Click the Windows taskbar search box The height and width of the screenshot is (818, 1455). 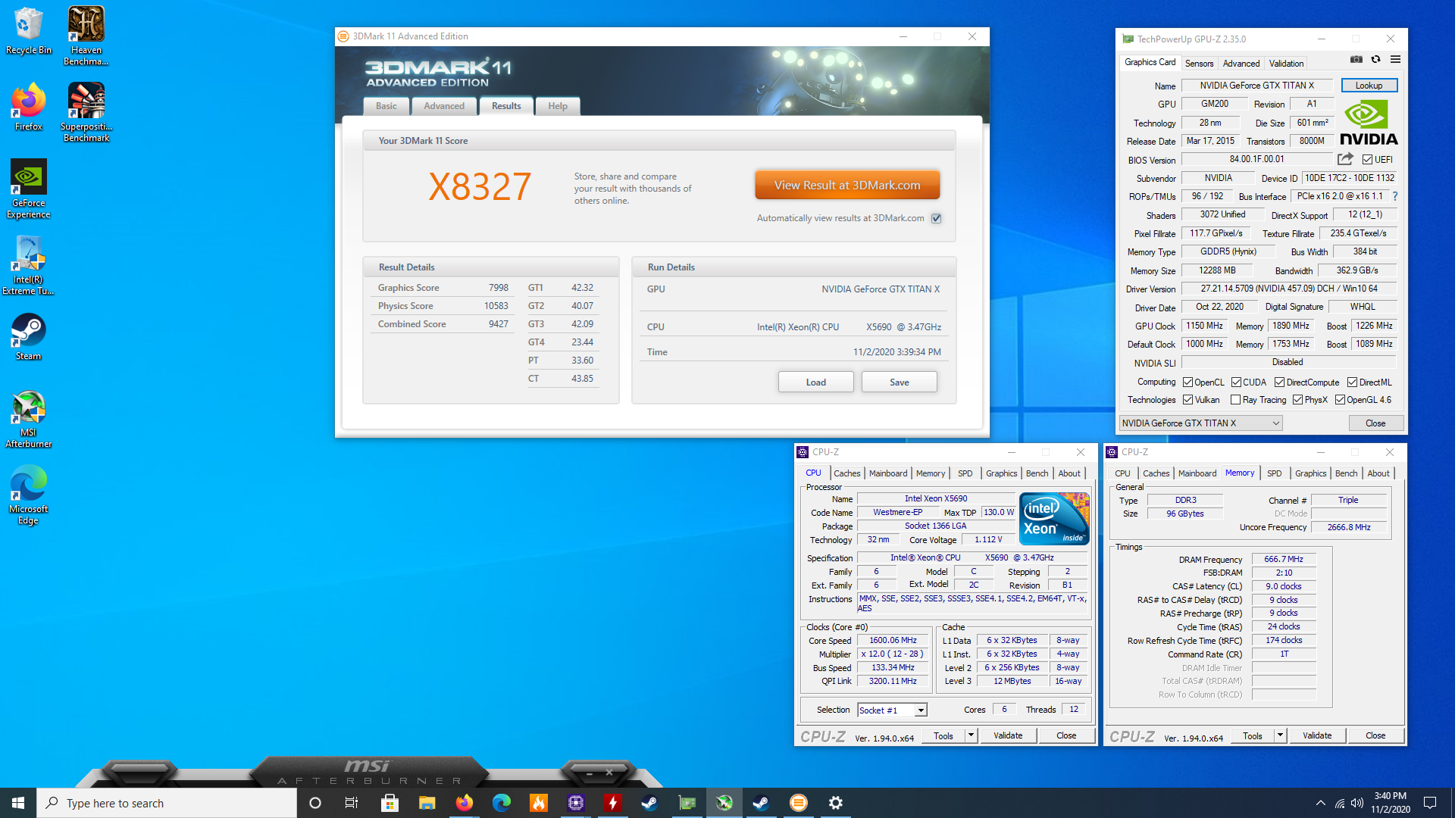coord(167,803)
